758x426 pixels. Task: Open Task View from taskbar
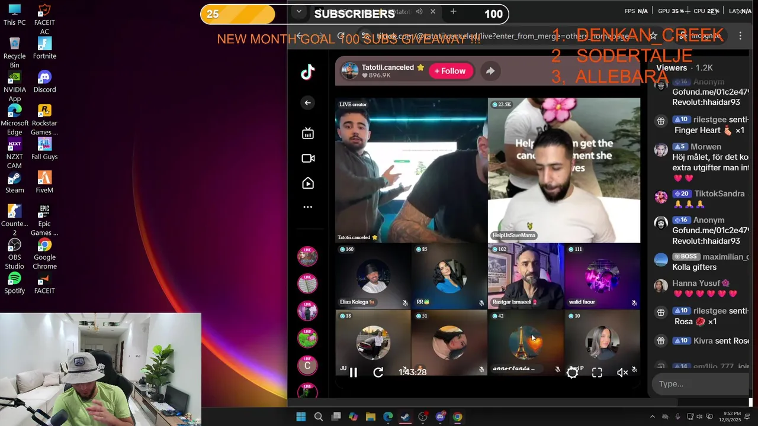(x=336, y=417)
